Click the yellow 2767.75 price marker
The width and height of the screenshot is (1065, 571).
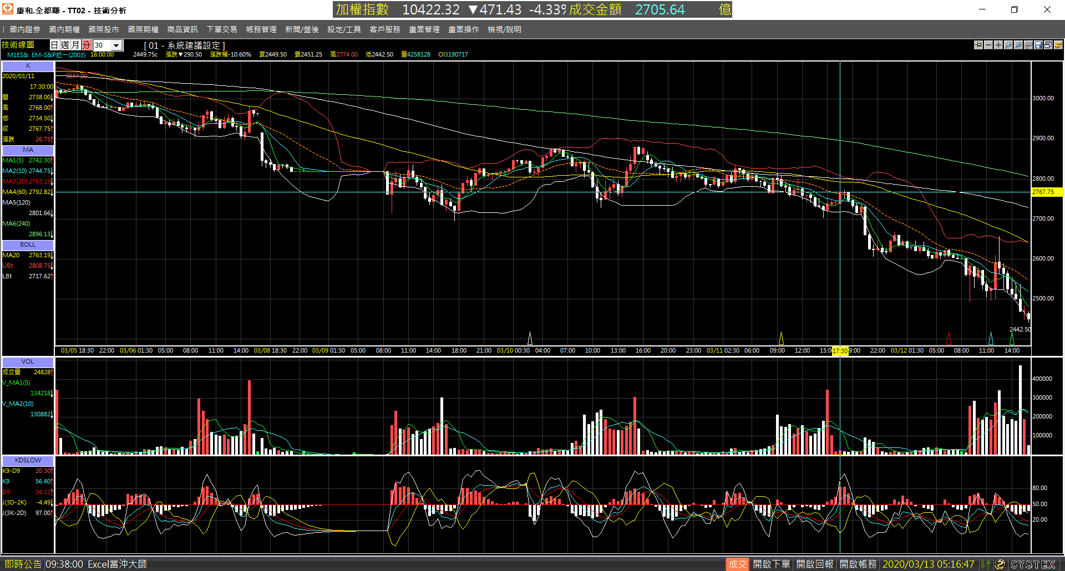(x=1047, y=192)
